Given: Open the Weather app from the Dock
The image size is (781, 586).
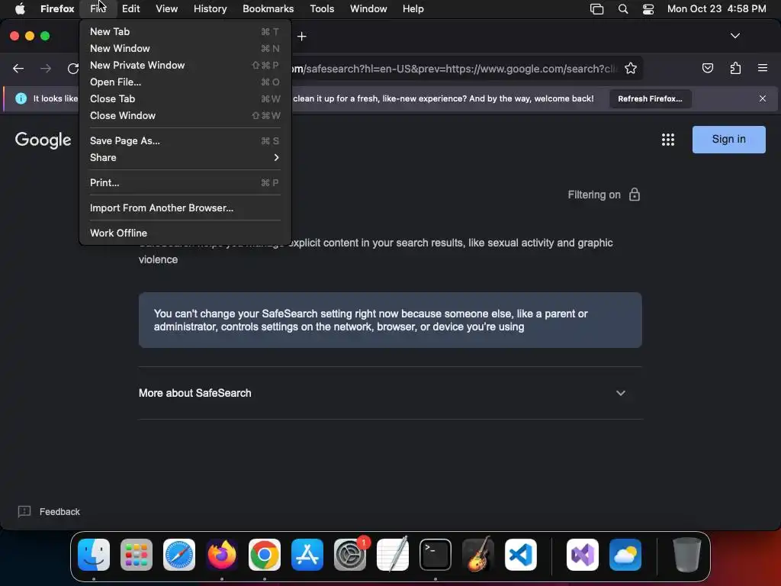Looking at the screenshot, I should tap(625, 555).
